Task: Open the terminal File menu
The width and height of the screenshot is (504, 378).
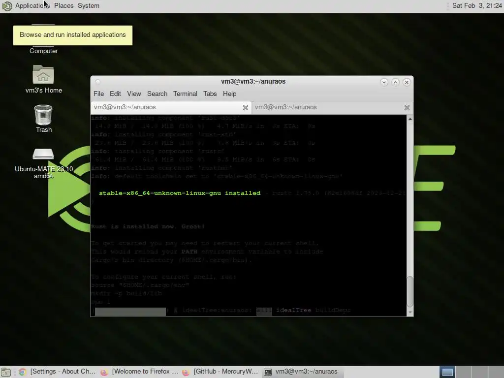Action: [x=98, y=94]
